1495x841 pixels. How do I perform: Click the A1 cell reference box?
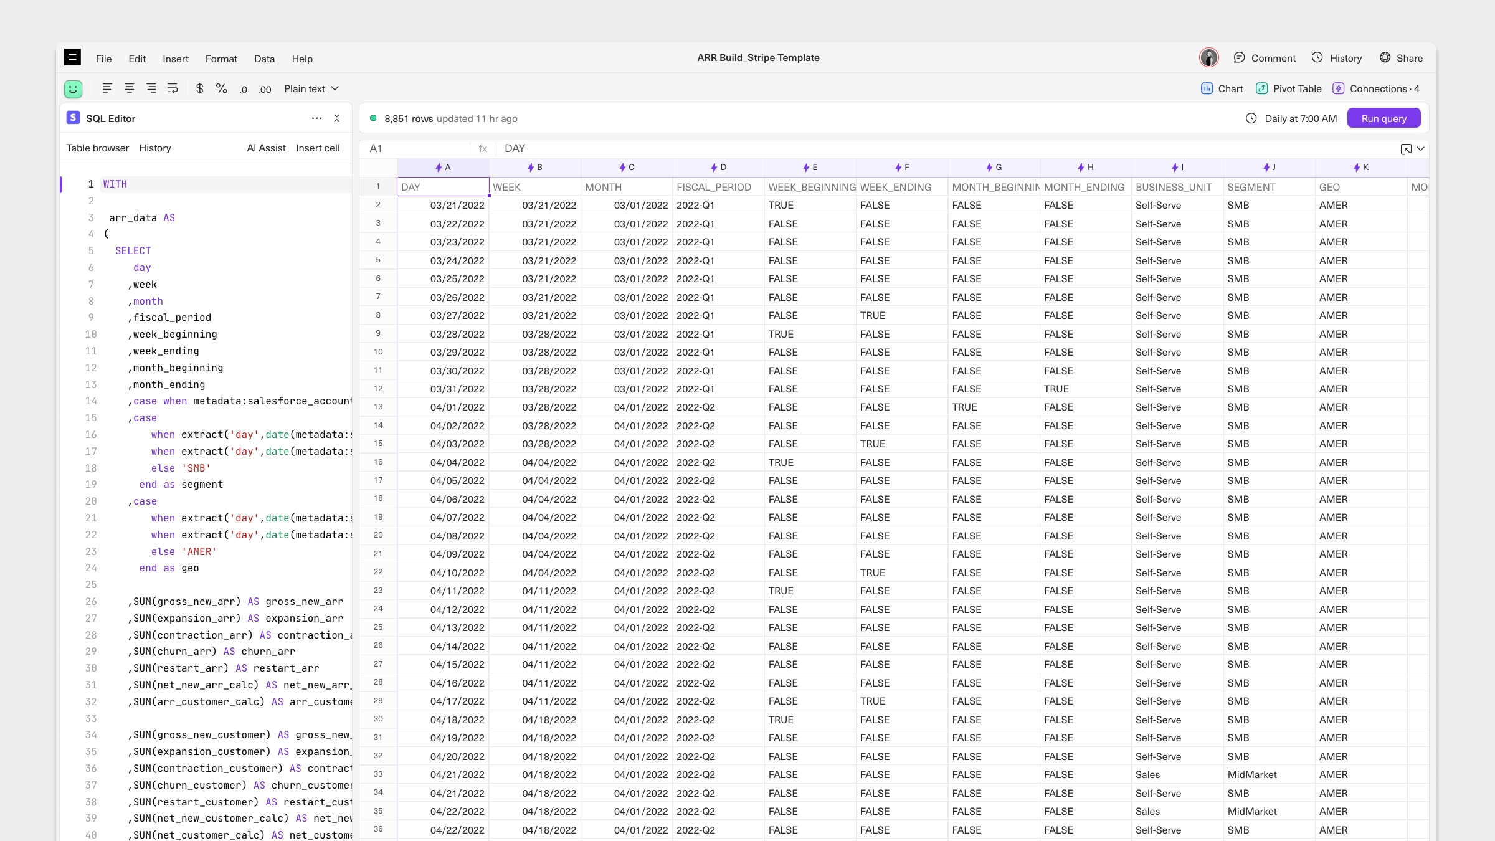tap(414, 148)
